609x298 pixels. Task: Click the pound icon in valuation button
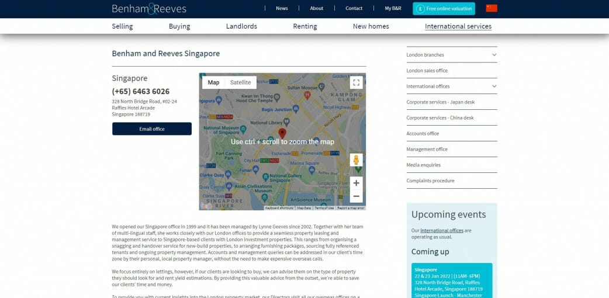pyautogui.click(x=420, y=9)
